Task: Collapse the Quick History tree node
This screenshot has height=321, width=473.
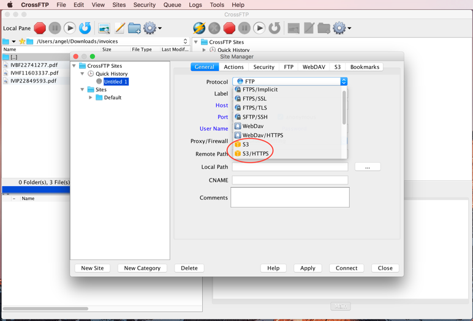Action: (x=83, y=73)
